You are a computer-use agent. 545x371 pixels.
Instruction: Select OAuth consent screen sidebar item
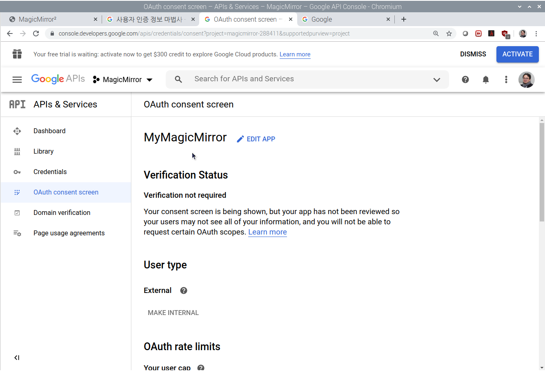coord(66,192)
